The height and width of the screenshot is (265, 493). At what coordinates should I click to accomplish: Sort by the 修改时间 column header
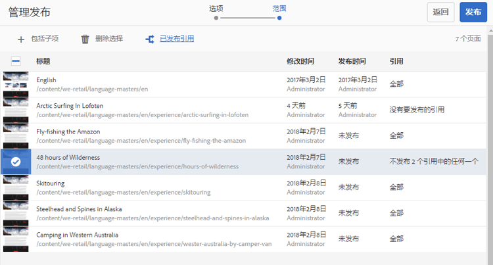(300, 61)
